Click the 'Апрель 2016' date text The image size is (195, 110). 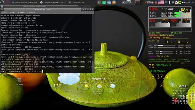(164, 65)
